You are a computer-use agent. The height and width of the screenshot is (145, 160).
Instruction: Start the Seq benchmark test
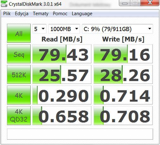(x=19, y=54)
